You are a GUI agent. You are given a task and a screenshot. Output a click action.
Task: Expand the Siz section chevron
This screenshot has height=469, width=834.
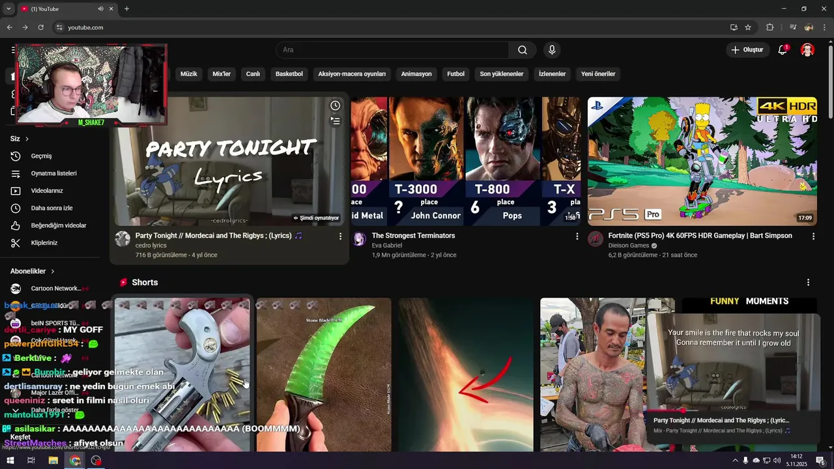point(27,139)
